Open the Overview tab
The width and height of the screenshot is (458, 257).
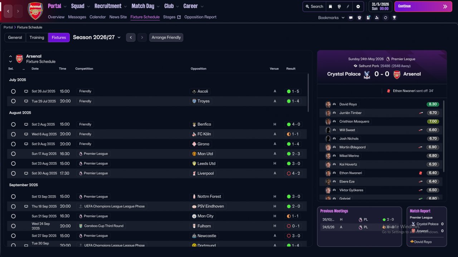coord(56,17)
